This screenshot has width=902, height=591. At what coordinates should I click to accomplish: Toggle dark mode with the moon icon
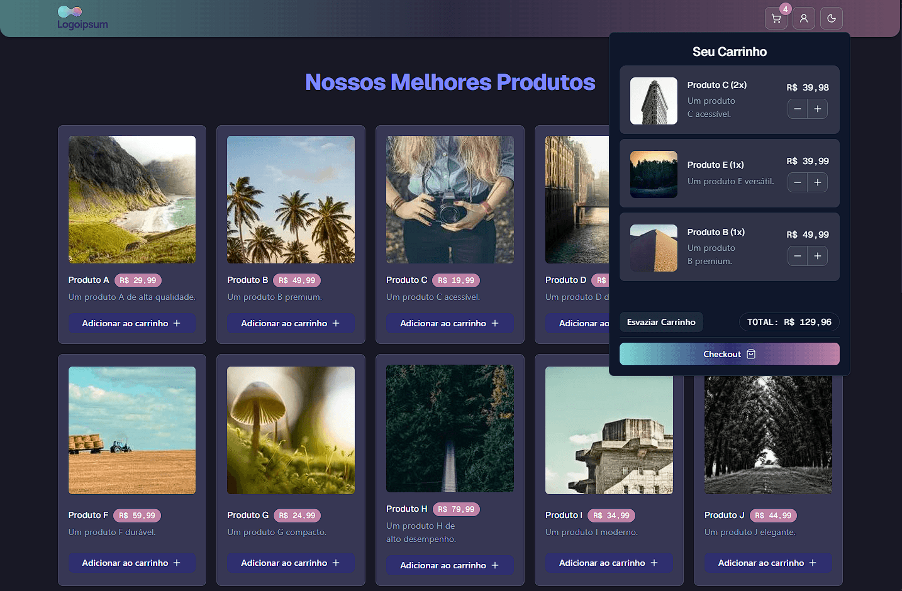(x=831, y=18)
